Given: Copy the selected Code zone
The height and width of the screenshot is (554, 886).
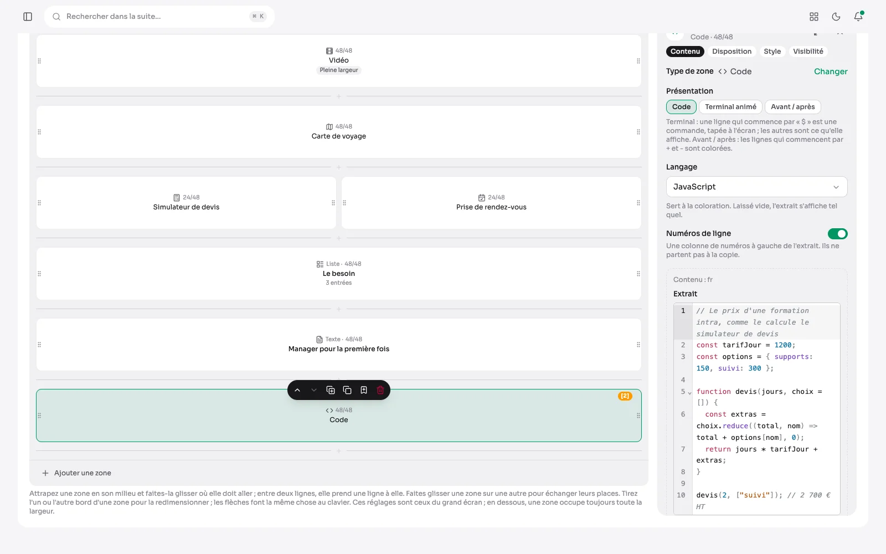Looking at the screenshot, I should coord(347,390).
